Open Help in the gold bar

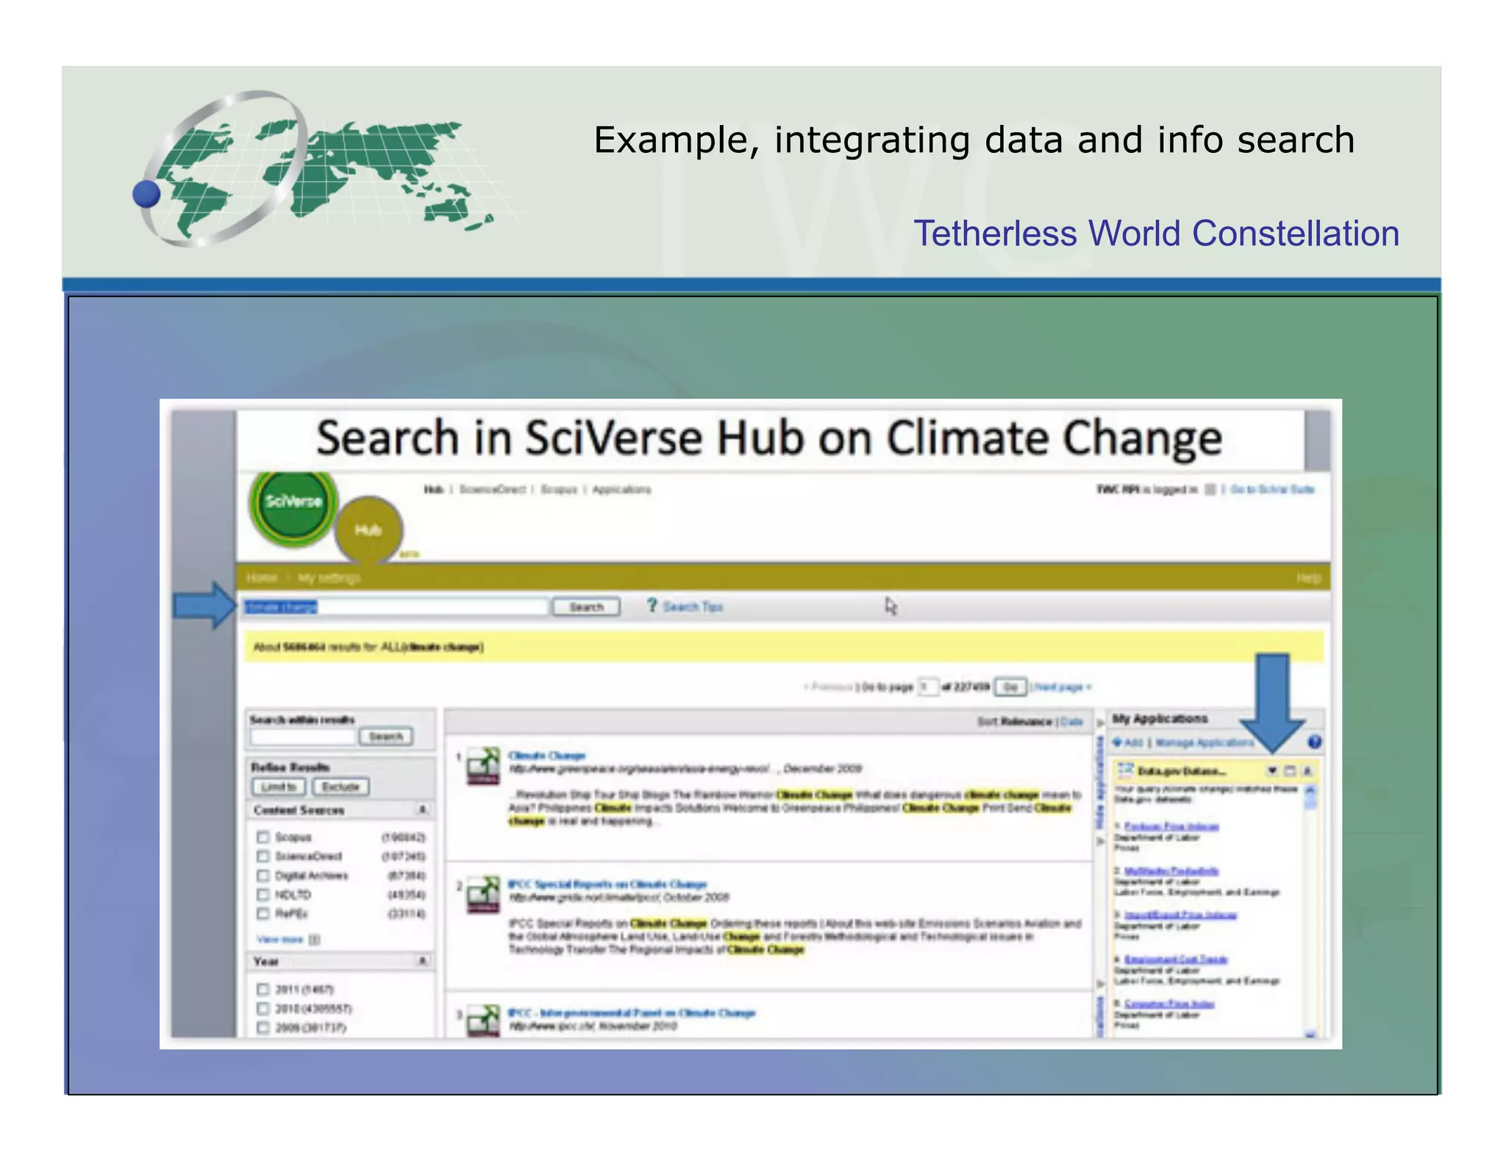tap(1308, 578)
